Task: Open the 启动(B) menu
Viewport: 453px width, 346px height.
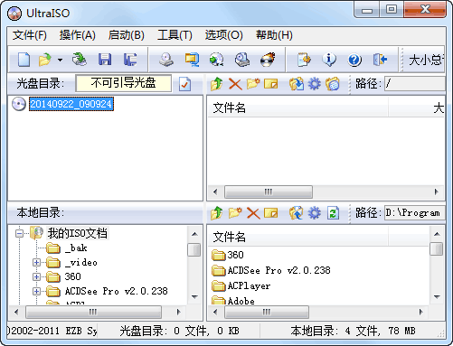Action: pos(127,35)
